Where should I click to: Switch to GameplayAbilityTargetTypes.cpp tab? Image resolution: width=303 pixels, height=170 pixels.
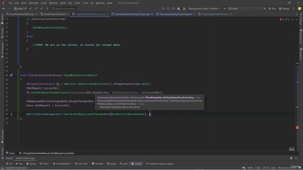[132, 14]
